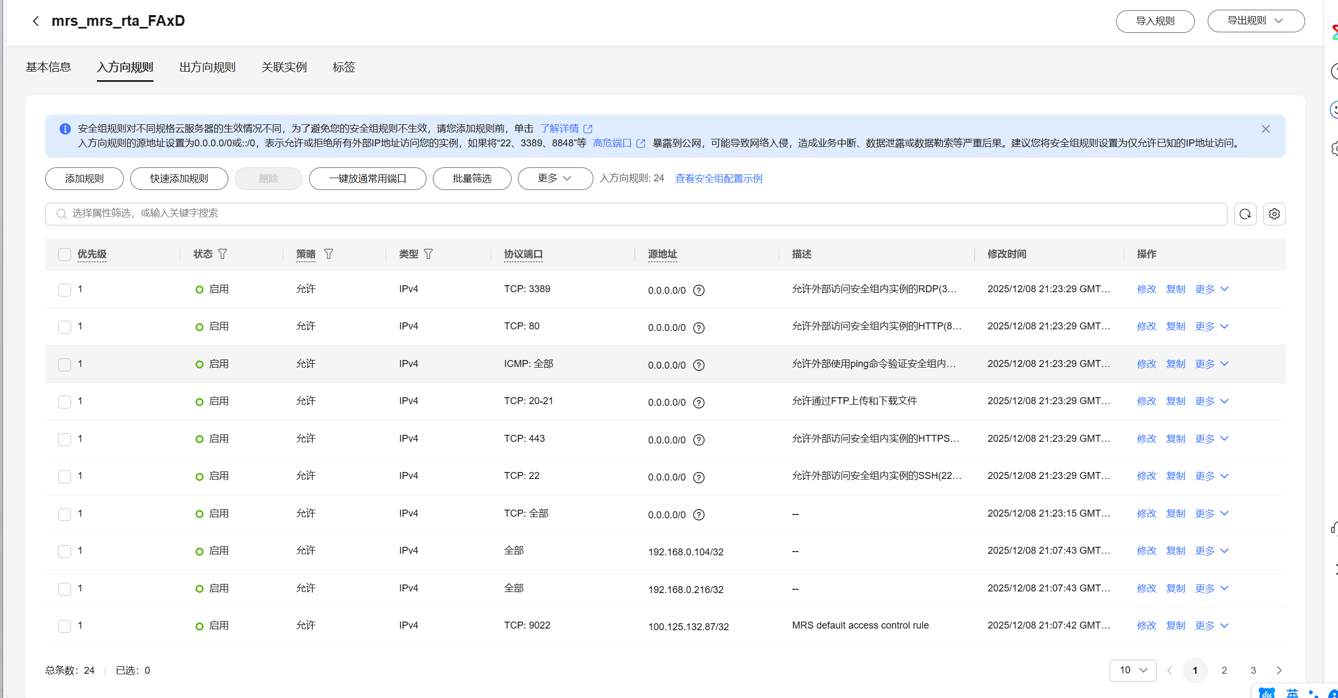
Task: Open column settings via the gear icon
Action: 1274,214
